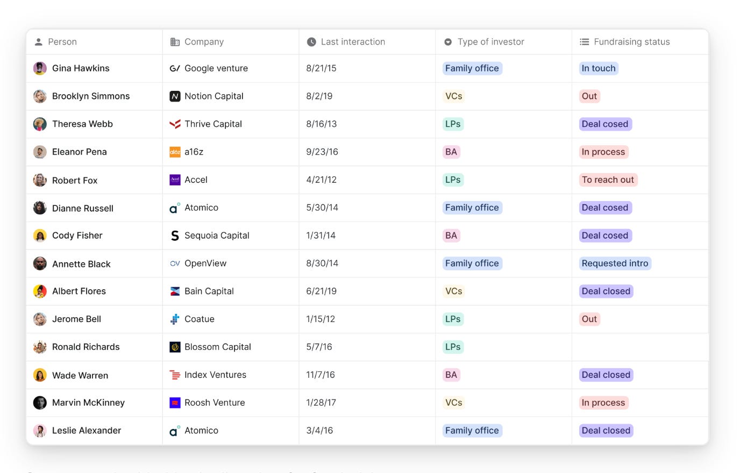Screen dimensions: 740x473
Task: Open the In touch status tag
Action: point(599,68)
